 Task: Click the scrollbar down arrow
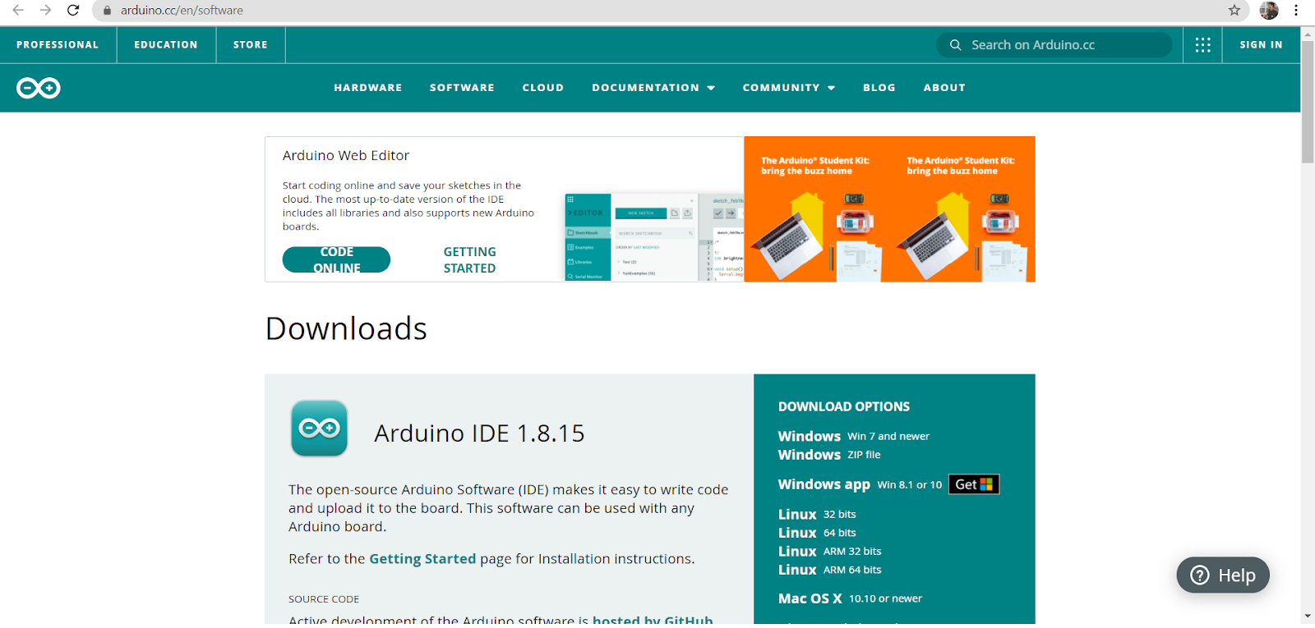click(x=1308, y=616)
